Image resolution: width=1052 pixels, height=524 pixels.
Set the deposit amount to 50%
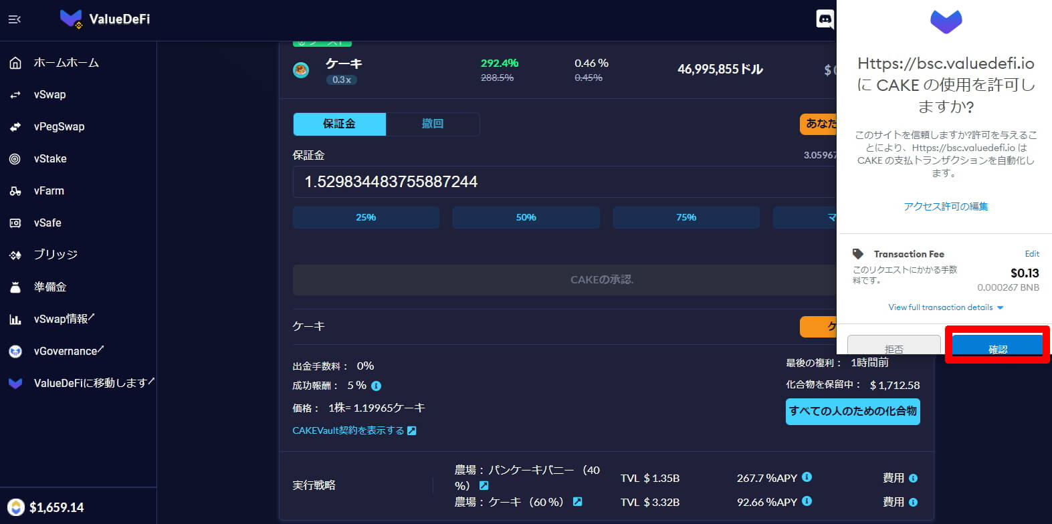click(x=526, y=217)
